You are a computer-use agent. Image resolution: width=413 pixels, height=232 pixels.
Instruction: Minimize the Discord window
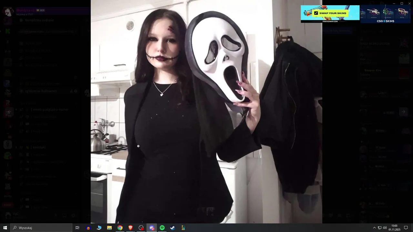click(x=394, y=3)
